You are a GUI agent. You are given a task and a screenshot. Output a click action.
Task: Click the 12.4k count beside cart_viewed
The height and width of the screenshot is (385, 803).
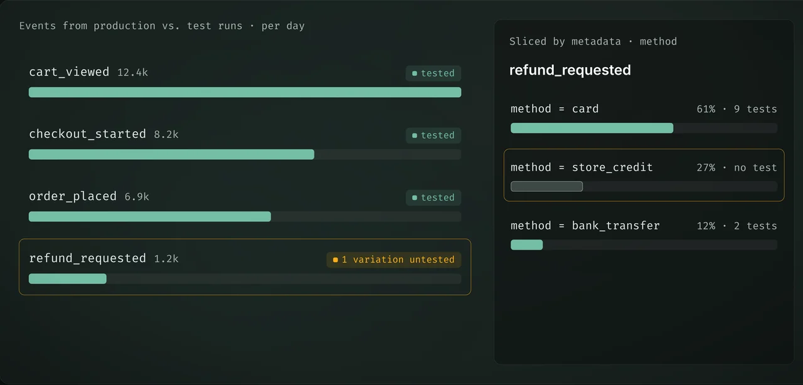point(132,73)
